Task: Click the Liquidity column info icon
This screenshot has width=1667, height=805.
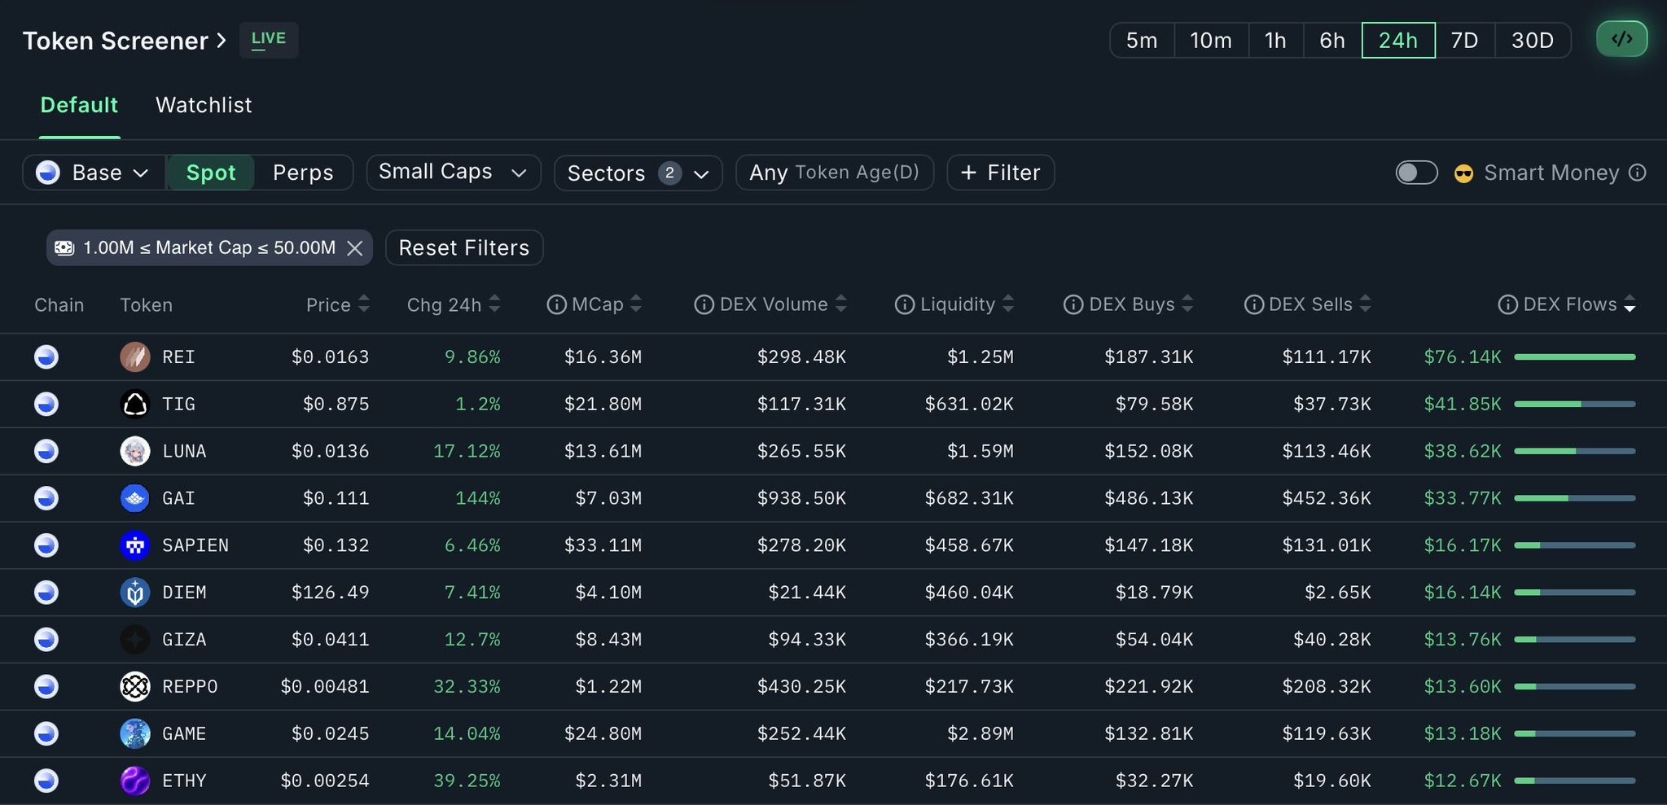Action: point(904,304)
